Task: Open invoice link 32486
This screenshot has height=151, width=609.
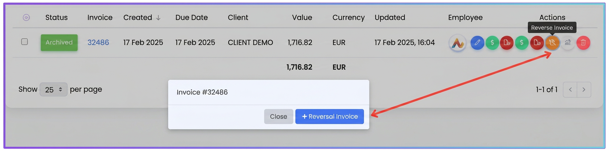Action: (98, 42)
